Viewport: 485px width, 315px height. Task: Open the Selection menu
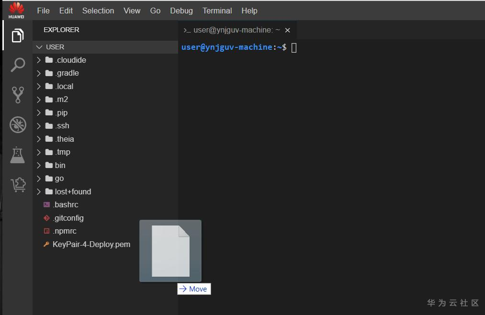(x=98, y=11)
